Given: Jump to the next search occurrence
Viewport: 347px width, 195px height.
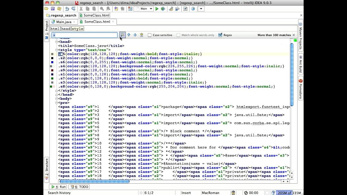Looking at the screenshot, I should (x=135, y=35).
